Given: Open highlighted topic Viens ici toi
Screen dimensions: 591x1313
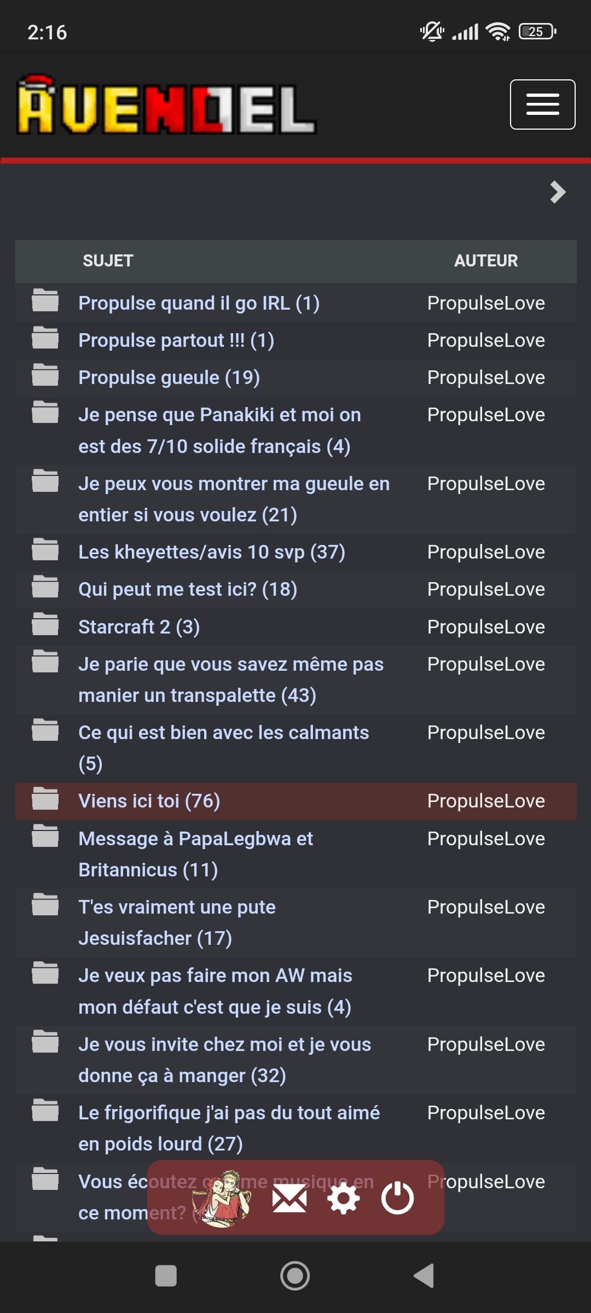Looking at the screenshot, I should 149,801.
